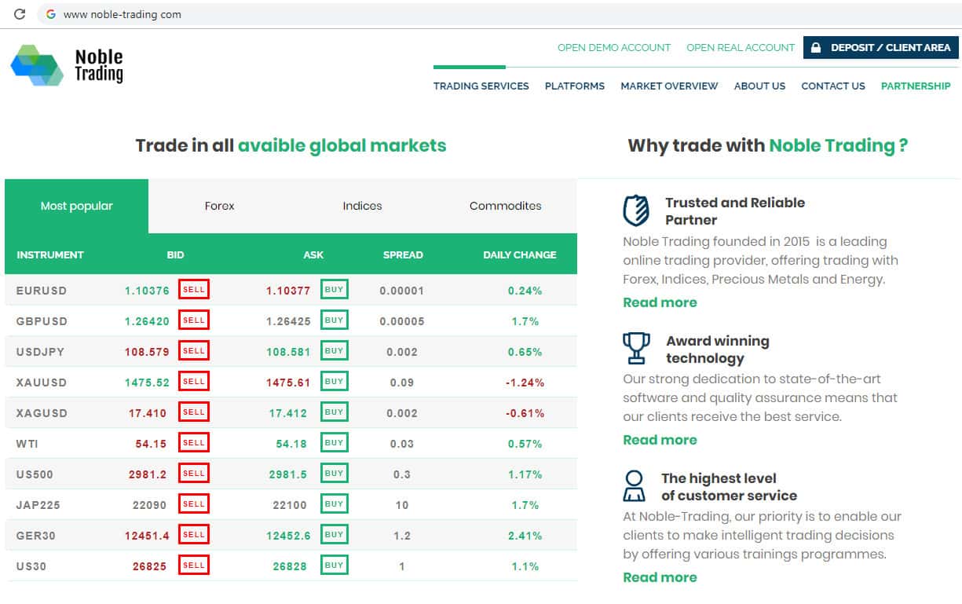Click the Open Demo Account link
Image resolution: width=962 pixels, height=604 pixels.
click(x=613, y=48)
